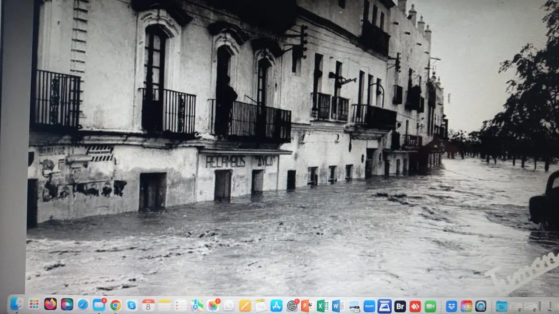The height and width of the screenshot is (314, 559).
Task: Open System Preferences with update badge
Action: point(292,305)
